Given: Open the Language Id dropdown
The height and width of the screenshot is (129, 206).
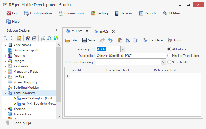Looking at the screenshot, I should [x=123, y=49].
